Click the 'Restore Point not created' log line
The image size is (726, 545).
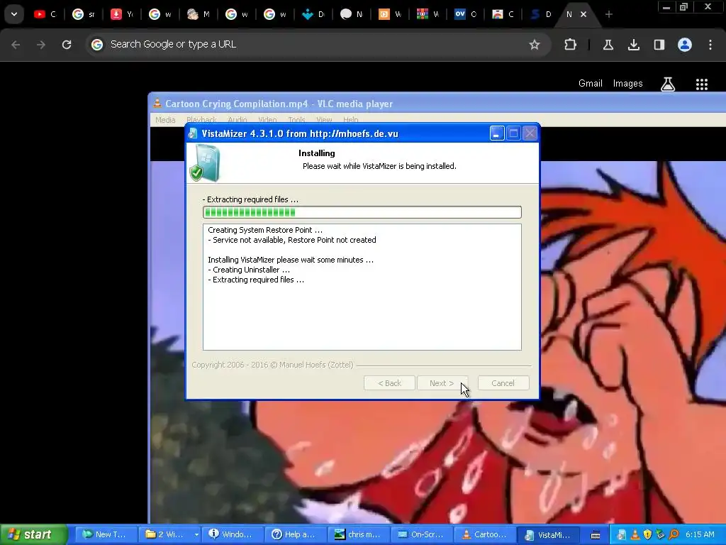coord(292,240)
